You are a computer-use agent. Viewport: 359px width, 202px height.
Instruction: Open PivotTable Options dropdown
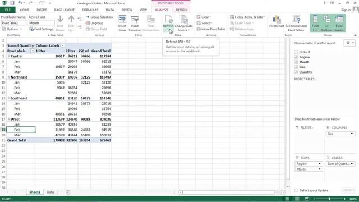12,29
